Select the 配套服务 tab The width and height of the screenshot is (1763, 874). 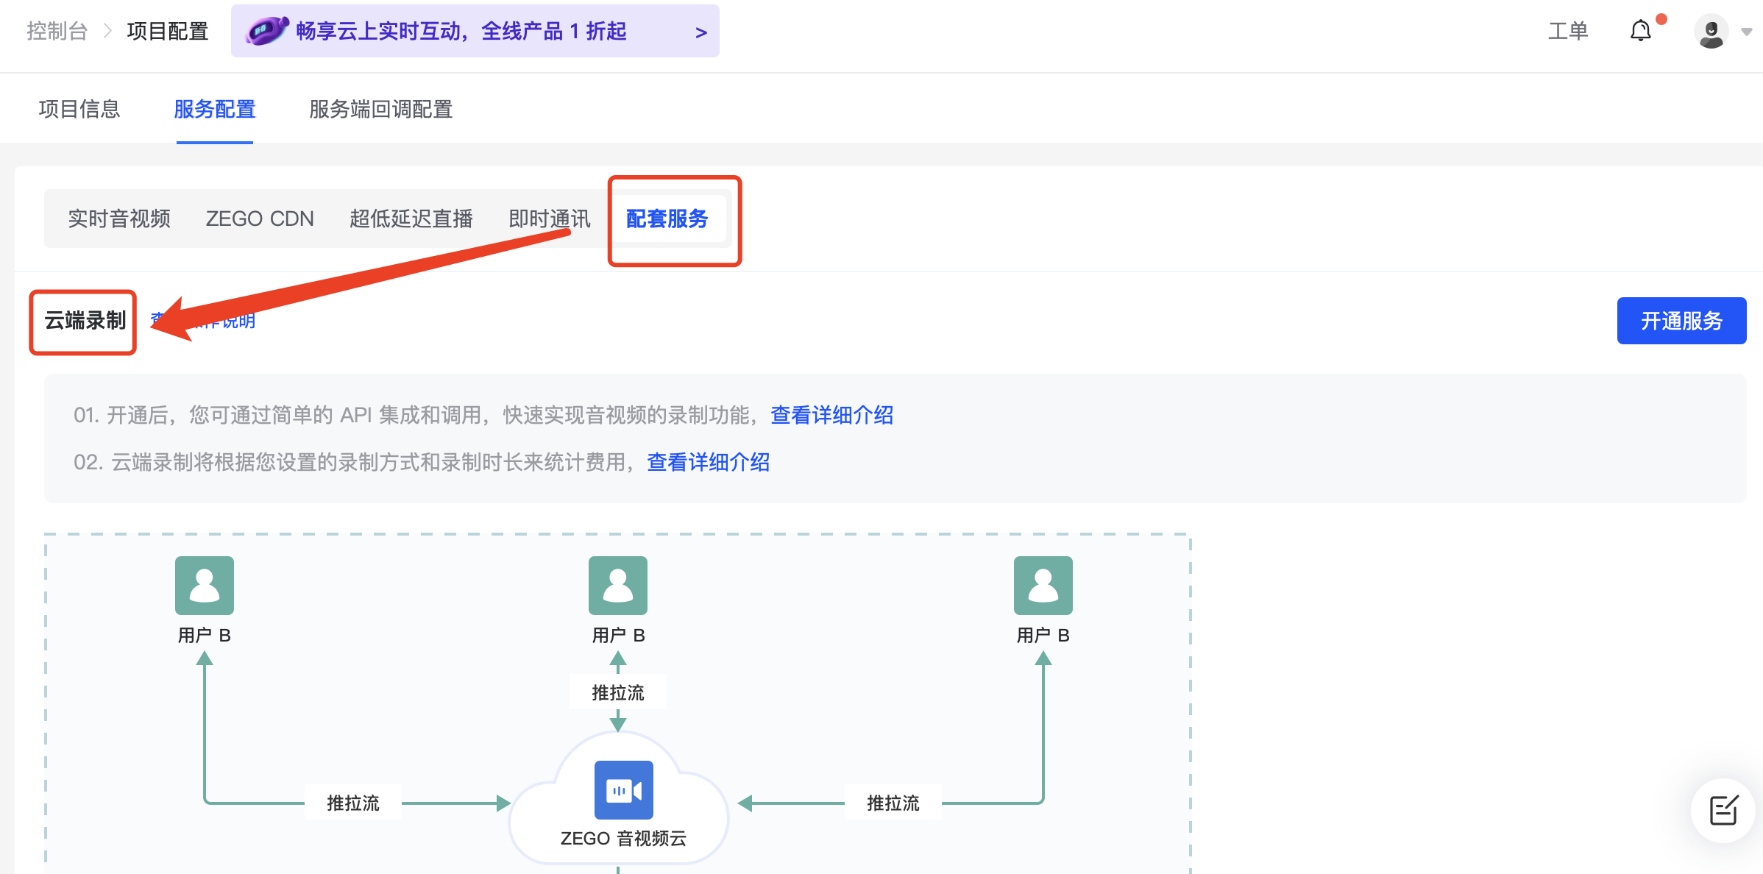coord(667,218)
